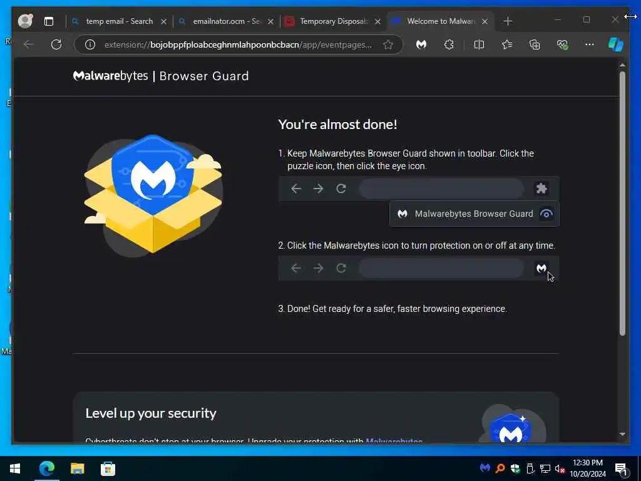Click the orange magnifier tray icon
641x481 pixels.
500,468
